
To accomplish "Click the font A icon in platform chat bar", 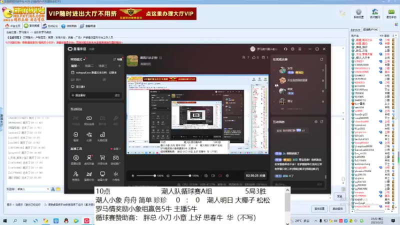I will pos(53,189).
